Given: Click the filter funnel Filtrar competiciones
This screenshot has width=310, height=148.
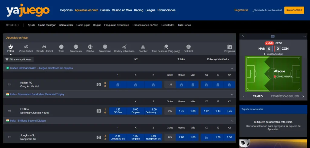Looking at the screenshot, I should coord(18,60).
